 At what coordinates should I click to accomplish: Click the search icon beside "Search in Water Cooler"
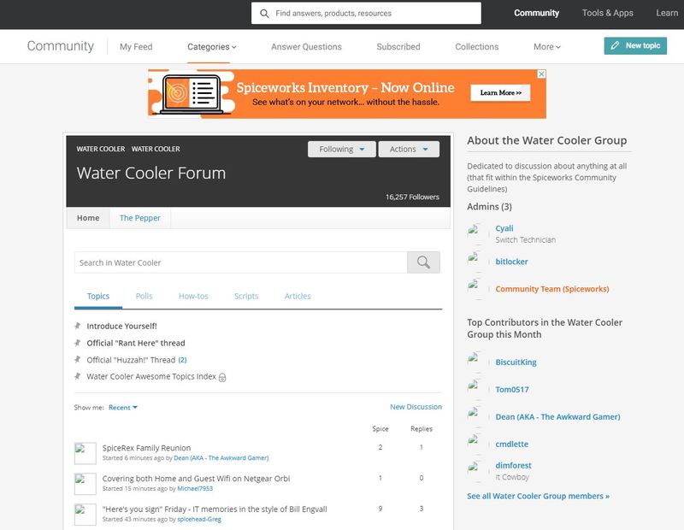(423, 262)
